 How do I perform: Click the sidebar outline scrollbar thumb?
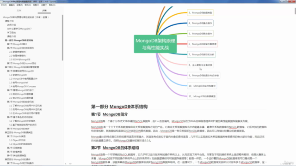click(62, 38)
